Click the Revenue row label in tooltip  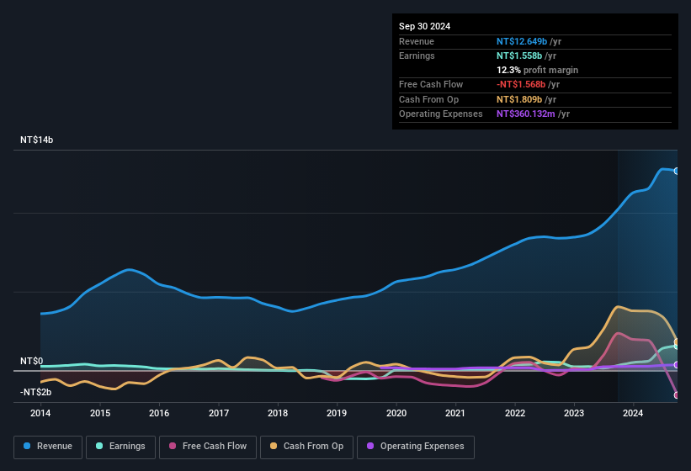tap(417, 41)
